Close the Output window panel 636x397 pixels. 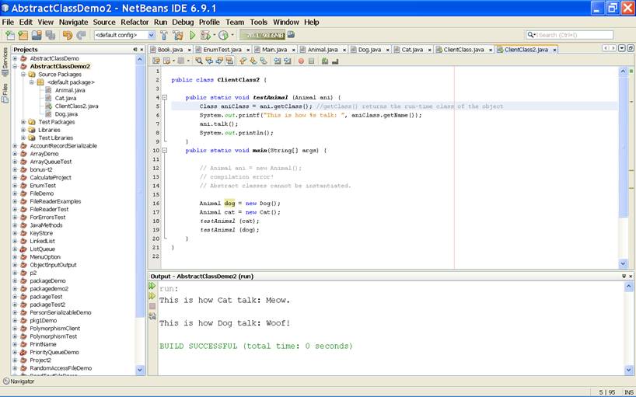[x=631, y=277]
